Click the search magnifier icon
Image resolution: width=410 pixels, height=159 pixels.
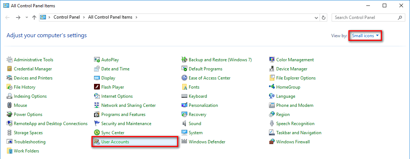400,18
